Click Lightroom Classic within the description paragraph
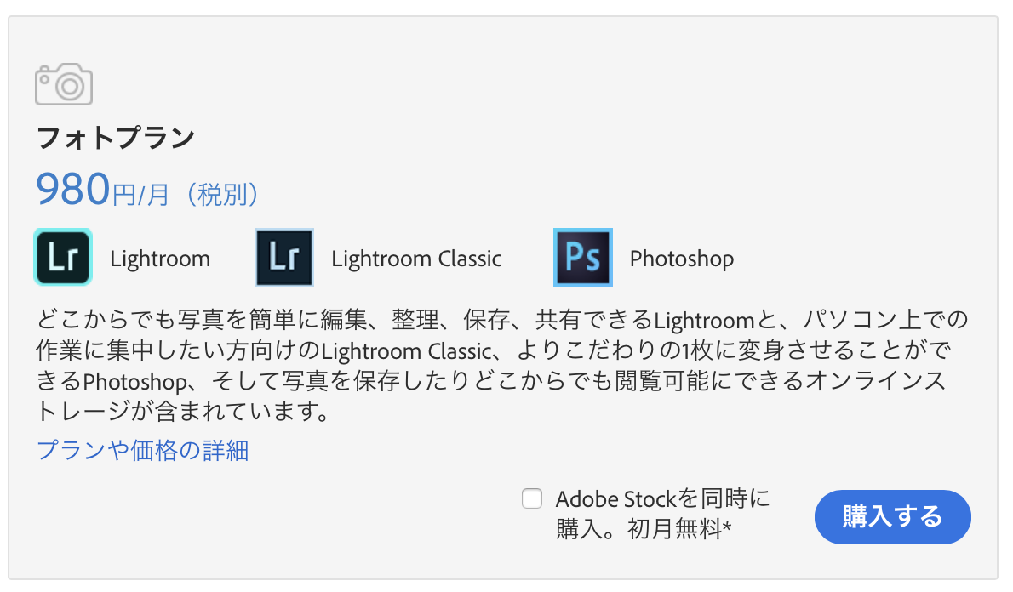 (x=406, y=350)
